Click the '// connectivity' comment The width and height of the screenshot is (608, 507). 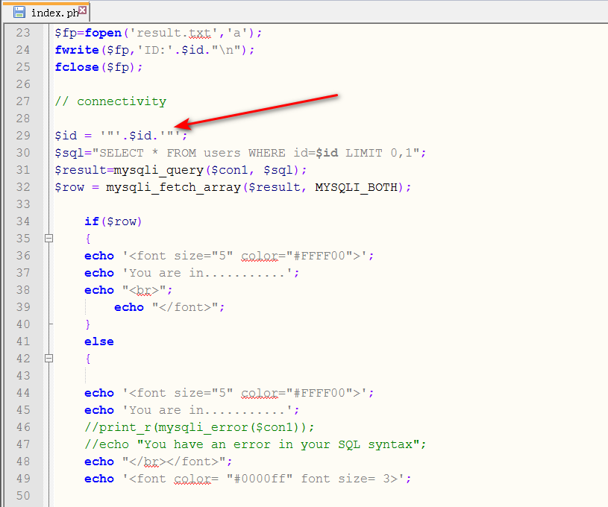click(110, 101)
